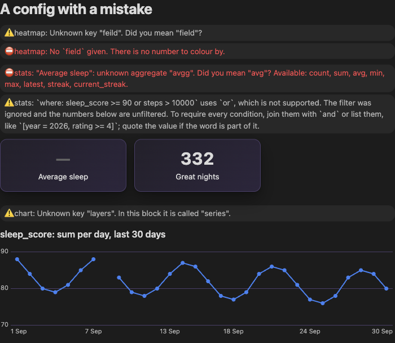The width and height of the screenshot is (395, 343).
Task: Open the Average sleep stat card
Action: click(x=63, y=165)
